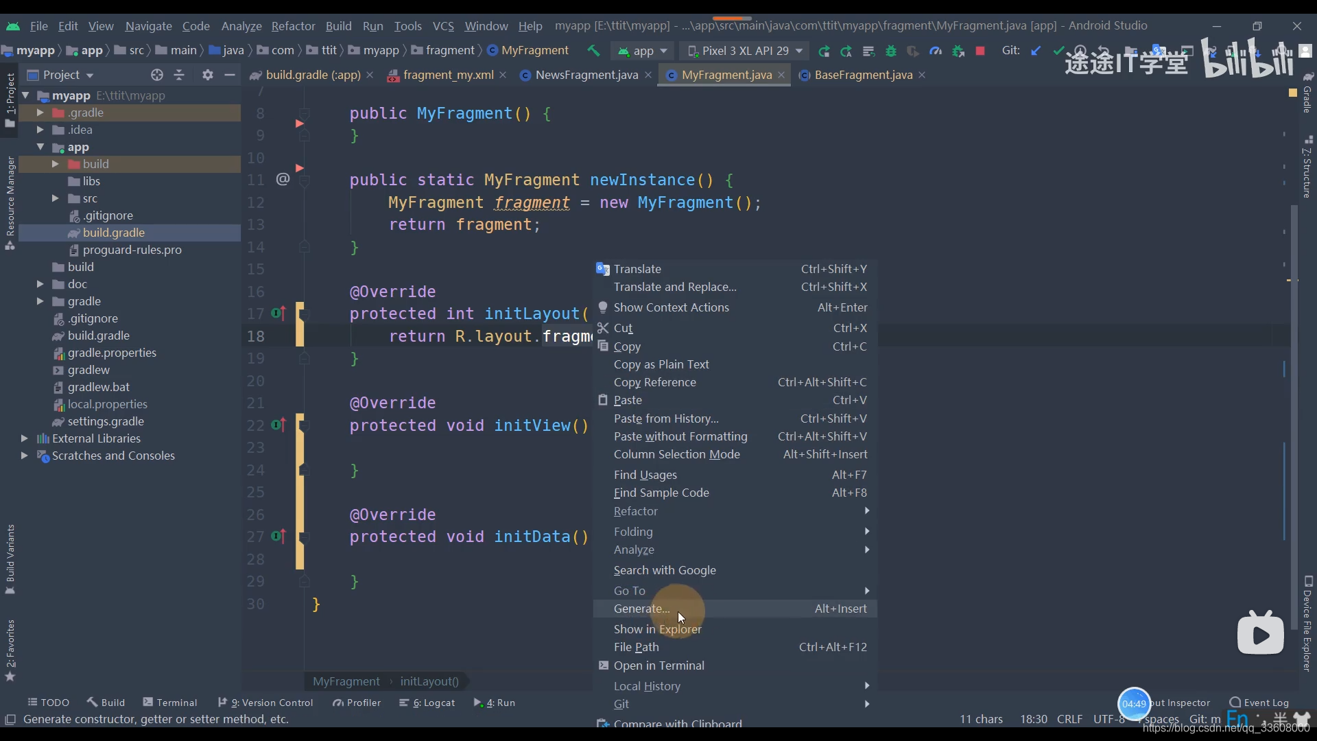The height and width of the screenshot is (741, 1317).
Task: Click Select Opened File target icon
Action: click(x=157, y=75)
